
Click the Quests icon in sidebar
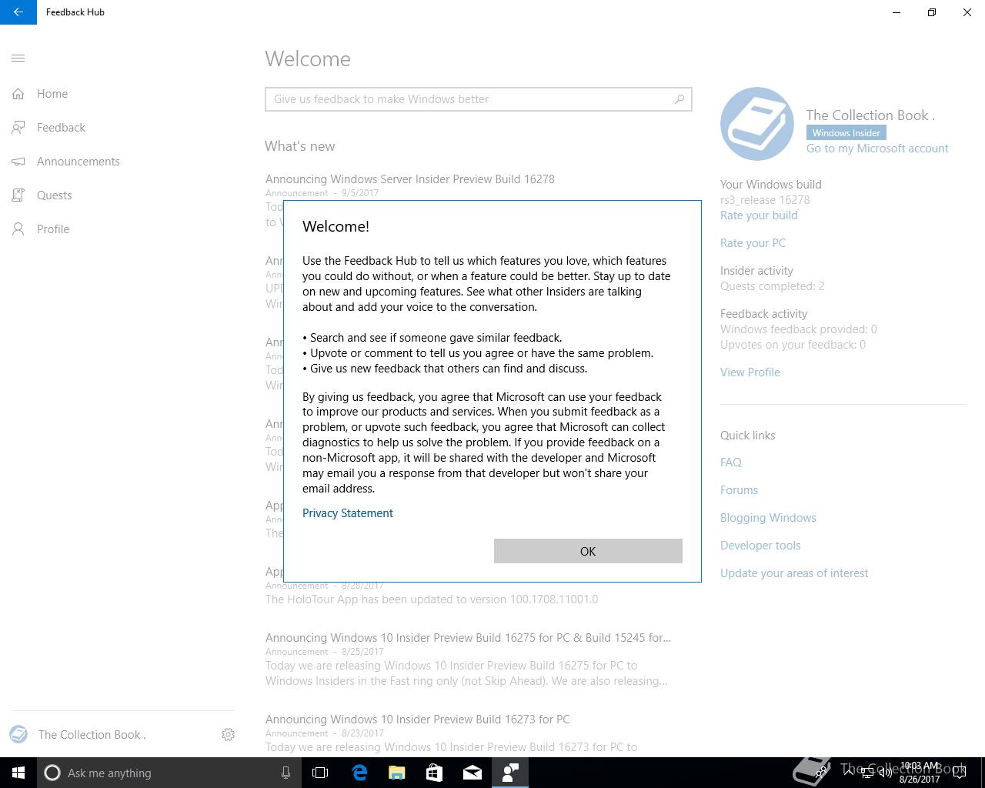tap(18, 195)
